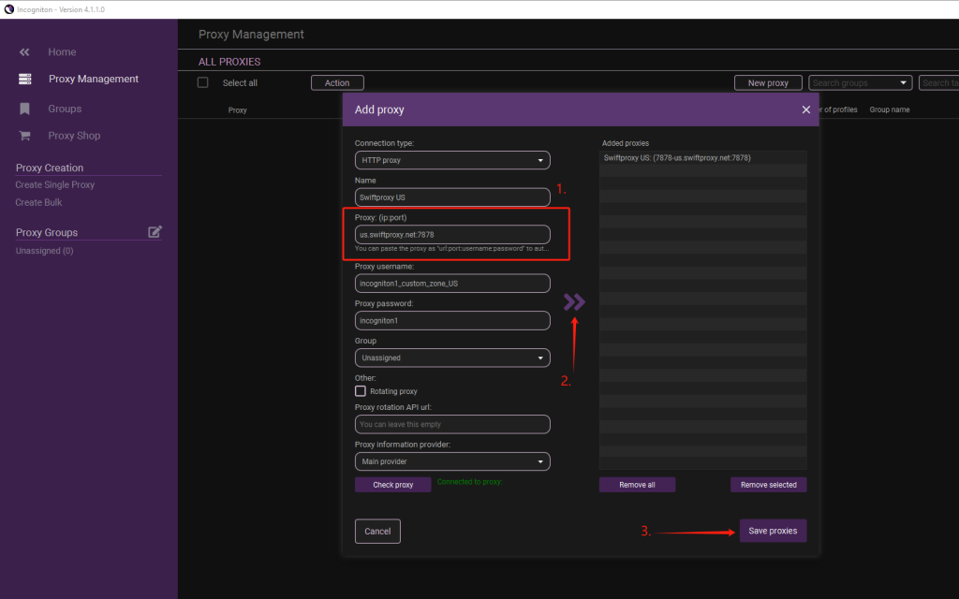Click the ALL PROXIES heading

[x=229, y=62]
